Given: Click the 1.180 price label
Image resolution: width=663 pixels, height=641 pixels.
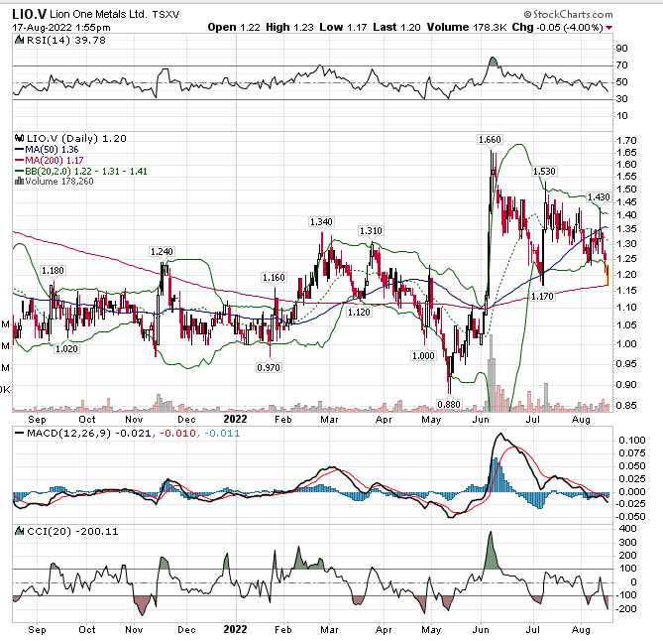Looking at the screenshot, I should tap(53, 271).
